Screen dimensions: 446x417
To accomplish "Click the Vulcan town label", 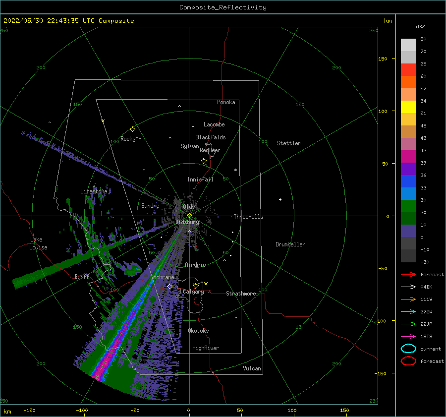I will tap(252, 368).
